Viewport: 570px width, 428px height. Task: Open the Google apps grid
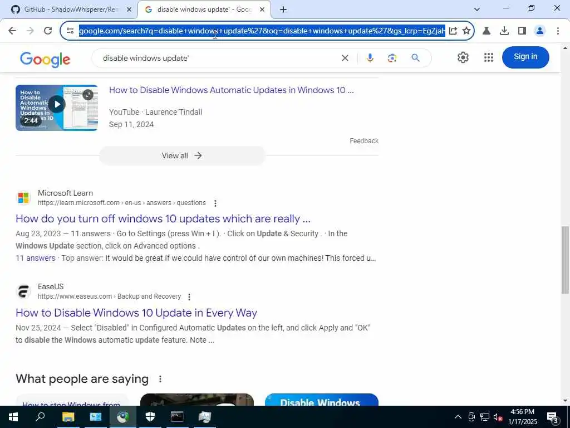click(x=489, y=57)
